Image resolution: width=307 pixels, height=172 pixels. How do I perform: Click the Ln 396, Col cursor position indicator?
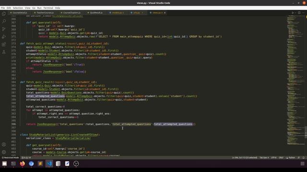pos(244,158)
